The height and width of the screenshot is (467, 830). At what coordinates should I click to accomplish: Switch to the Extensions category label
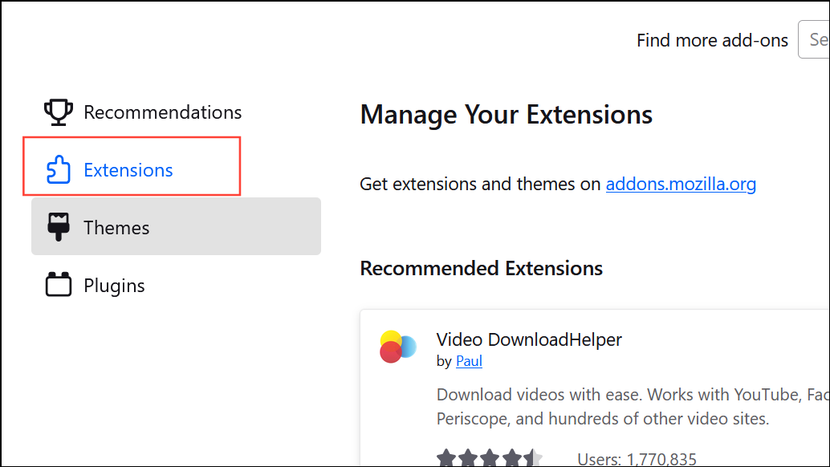[128, 170]
